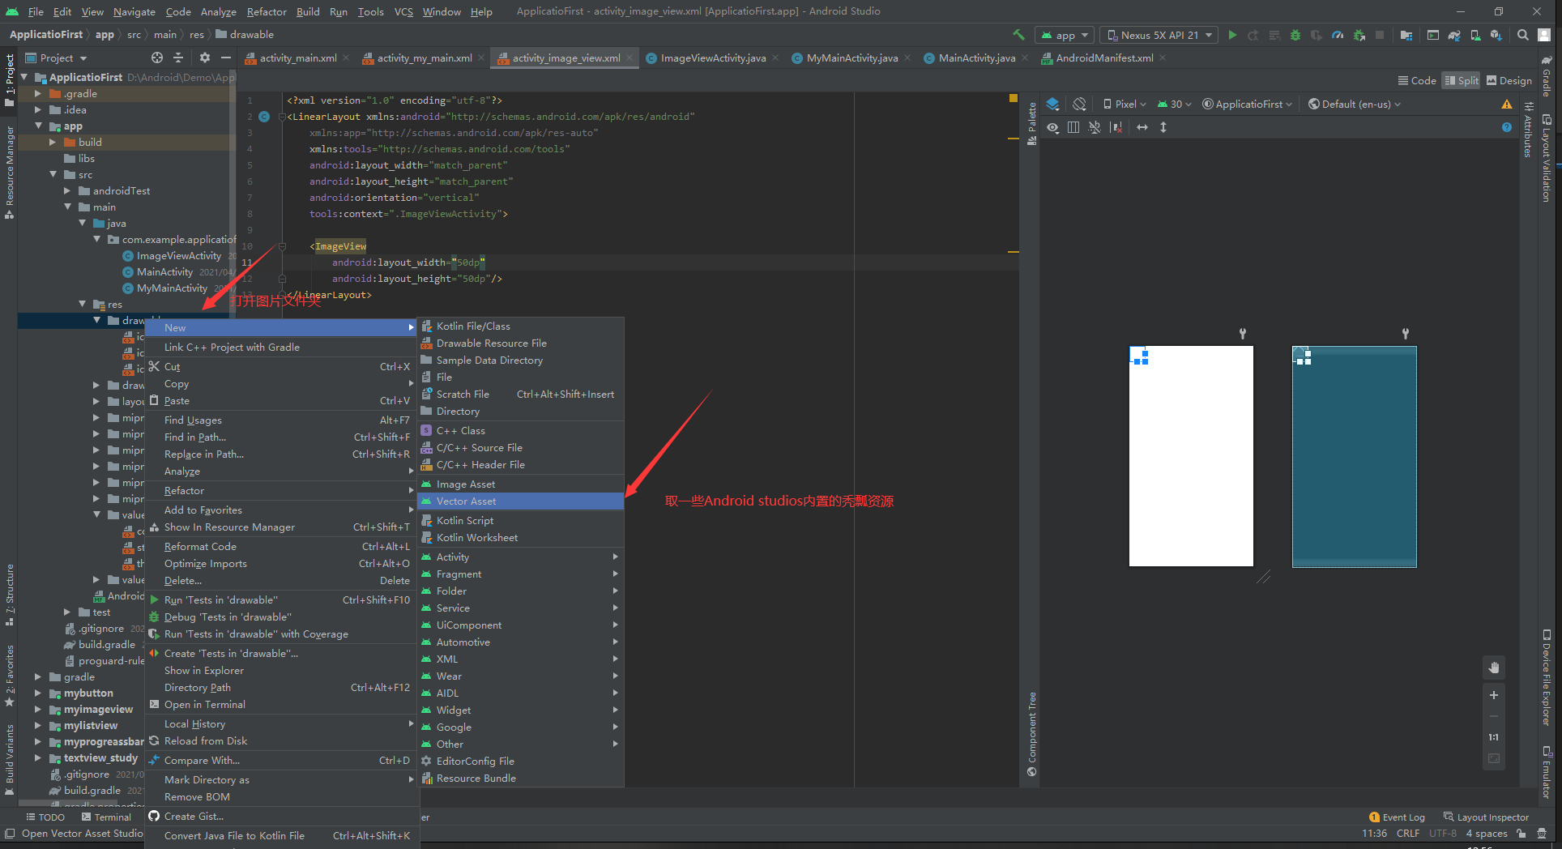Toggle Build Variants tool window
1562x849 pixels.
pyautogui.click(x=9, y=759)
